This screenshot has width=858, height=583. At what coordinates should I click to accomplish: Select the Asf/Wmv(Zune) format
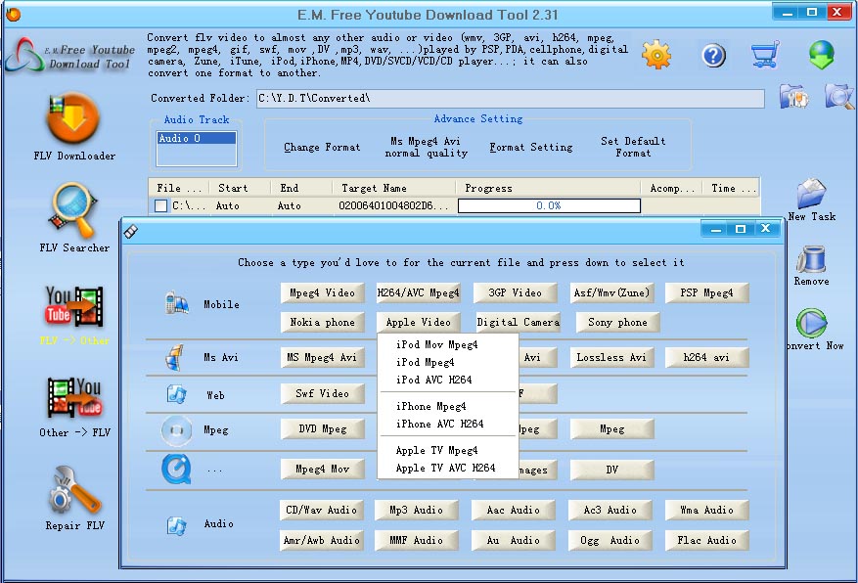611,292
